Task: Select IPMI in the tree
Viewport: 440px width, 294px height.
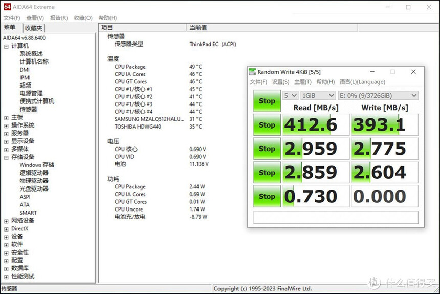Action: click(25, 77)
